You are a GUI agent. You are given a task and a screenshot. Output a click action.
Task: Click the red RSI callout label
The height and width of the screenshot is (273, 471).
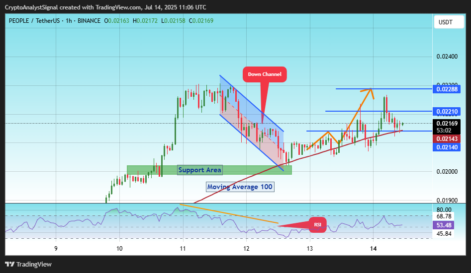317,225
